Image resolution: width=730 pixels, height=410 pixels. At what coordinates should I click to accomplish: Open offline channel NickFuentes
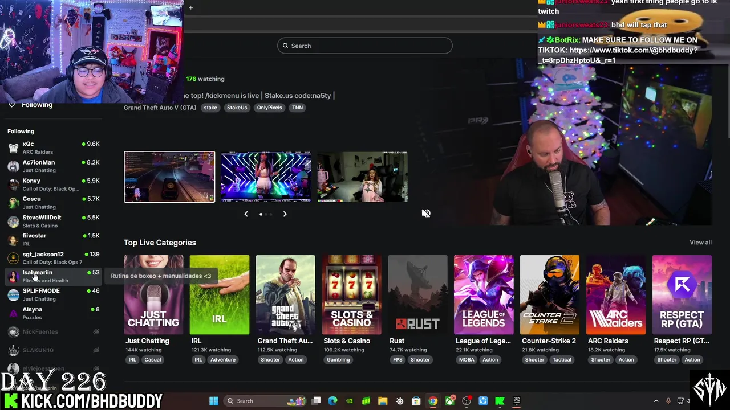[x=54, y=331]
